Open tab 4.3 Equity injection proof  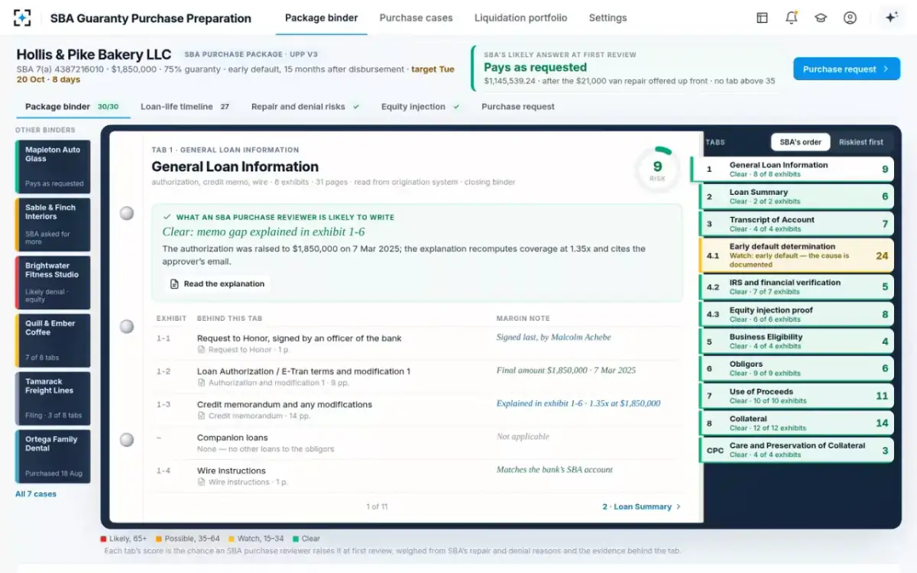797,315
